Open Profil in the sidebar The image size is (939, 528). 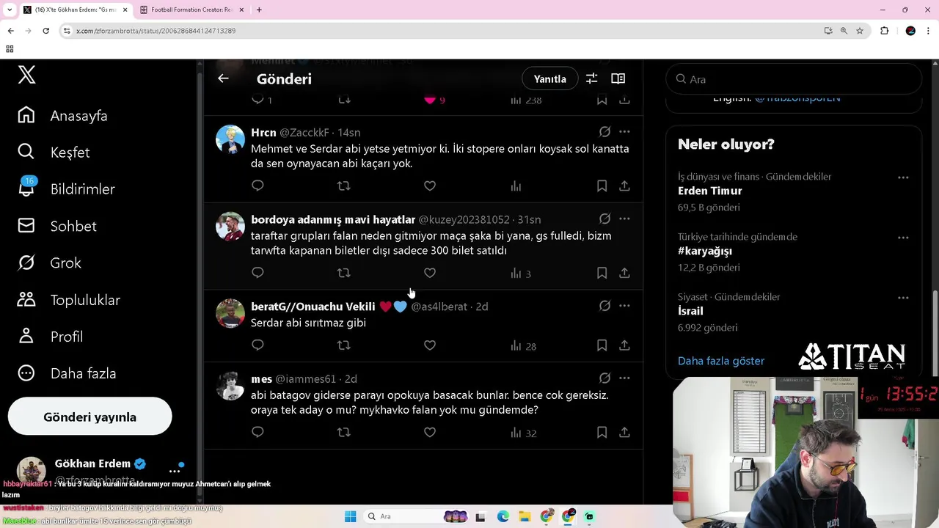point(50,337)
